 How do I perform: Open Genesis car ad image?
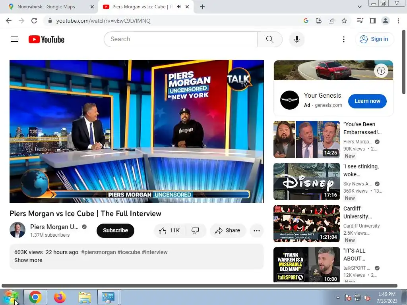tap(333, 70)
